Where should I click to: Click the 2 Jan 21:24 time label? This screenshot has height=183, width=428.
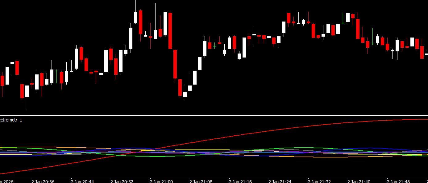280,181
